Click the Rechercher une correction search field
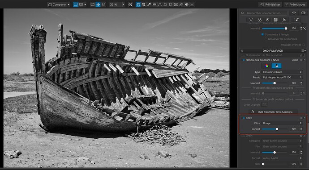Viewport: 309px width, 170px height. [264, 13]
